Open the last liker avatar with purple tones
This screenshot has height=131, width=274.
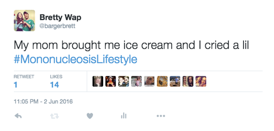[201, 81]
